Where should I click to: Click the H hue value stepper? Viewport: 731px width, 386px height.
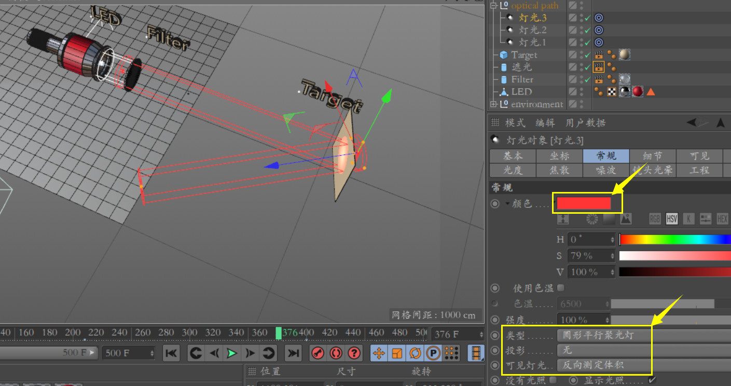pos(612,240)
